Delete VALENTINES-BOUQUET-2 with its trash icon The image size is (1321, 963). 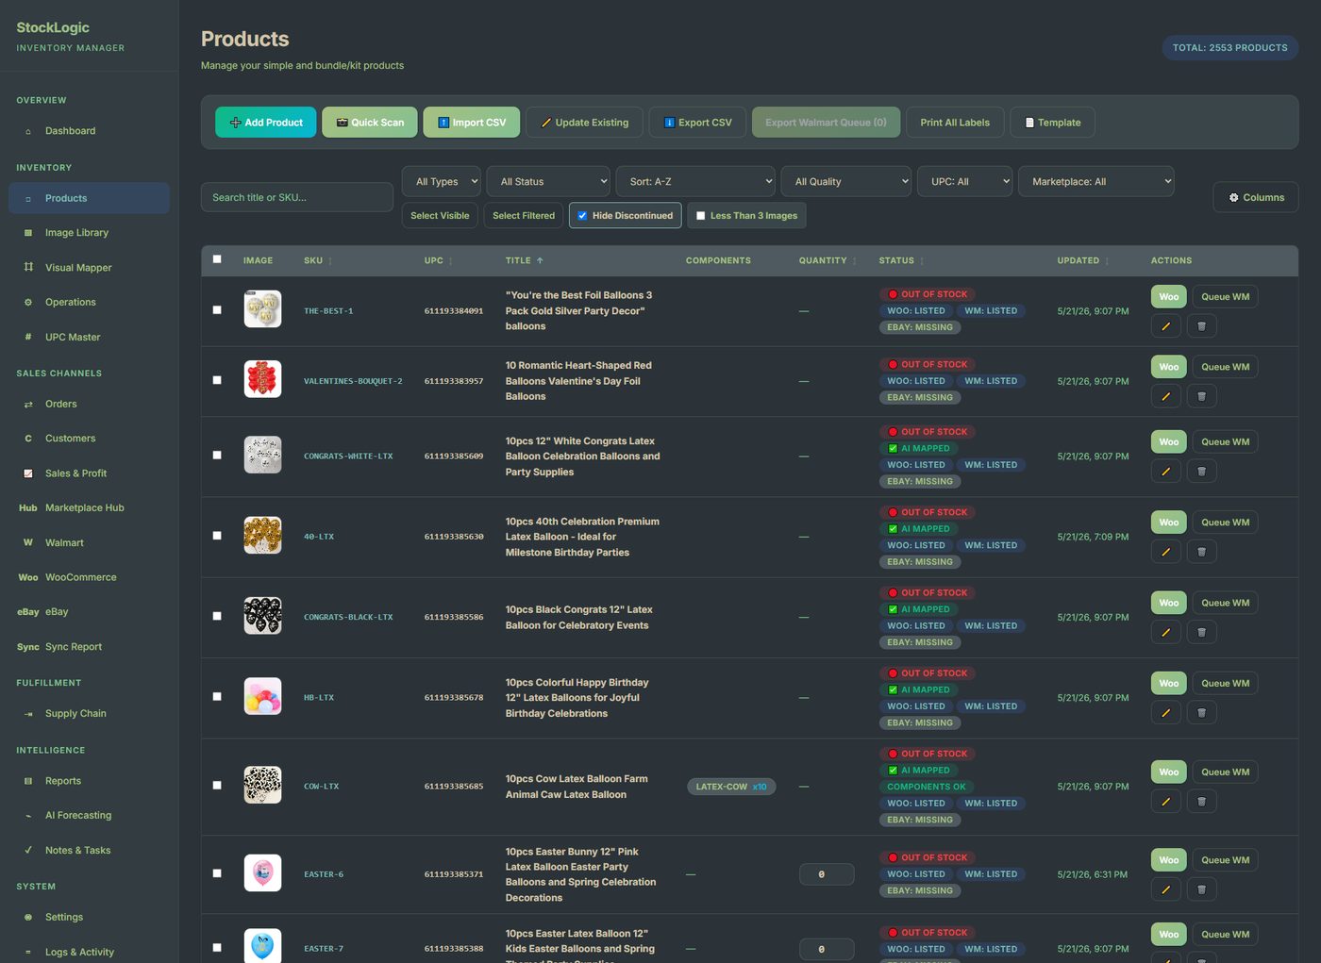pyautogui.click(x=1201, y=396)
